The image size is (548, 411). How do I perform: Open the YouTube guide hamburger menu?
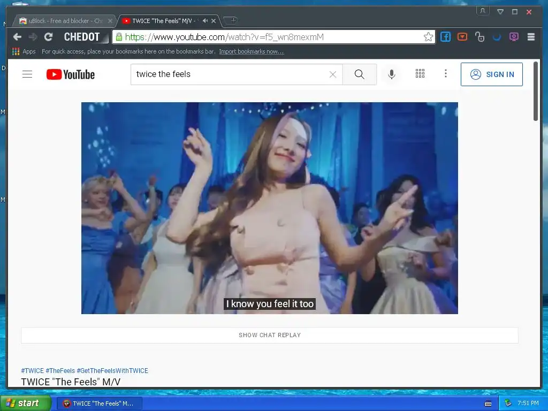point(27,74)
